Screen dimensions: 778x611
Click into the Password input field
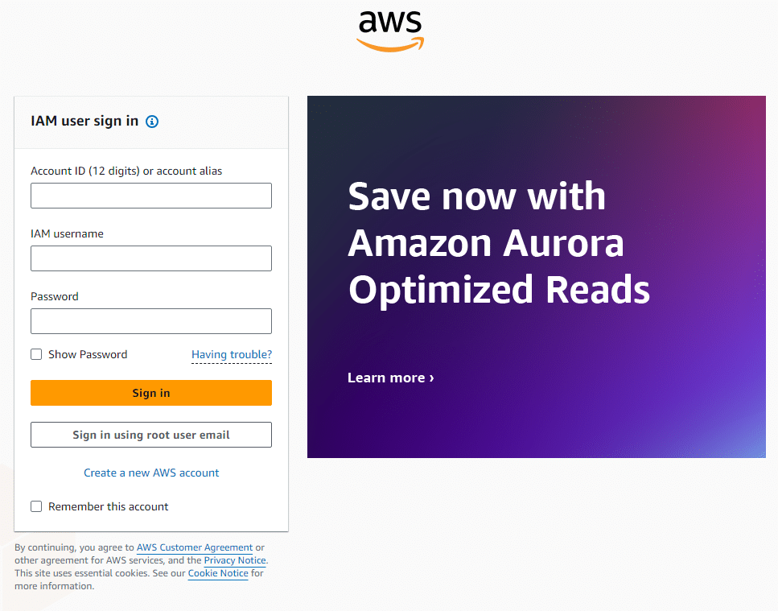pyautogui.click(x=151, y=321)
